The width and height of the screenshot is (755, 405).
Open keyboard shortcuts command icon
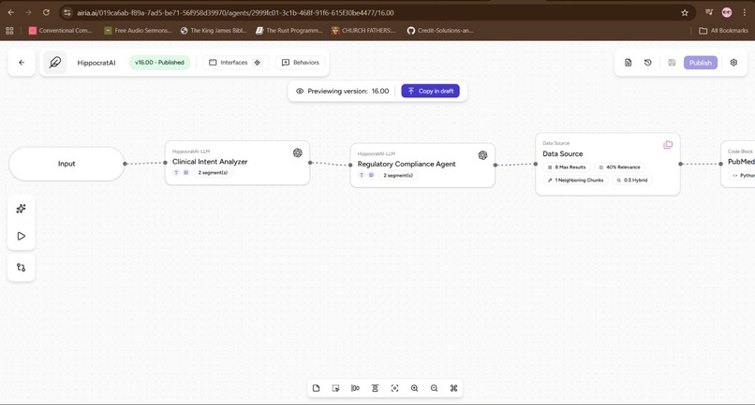click(x=453, y=389)
